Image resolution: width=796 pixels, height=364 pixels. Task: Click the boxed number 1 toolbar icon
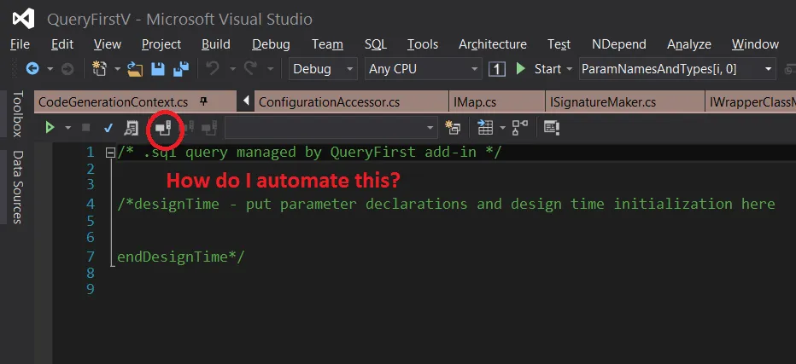point(497,69)
